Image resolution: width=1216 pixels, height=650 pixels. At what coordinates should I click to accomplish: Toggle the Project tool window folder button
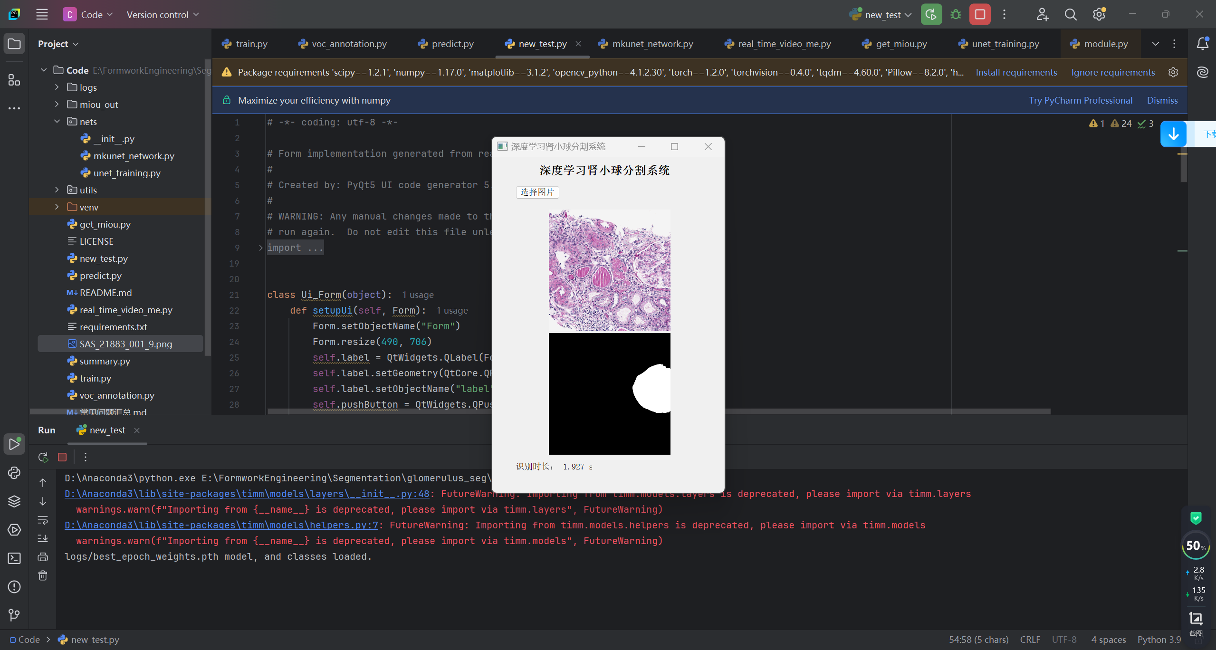[14, 44]
